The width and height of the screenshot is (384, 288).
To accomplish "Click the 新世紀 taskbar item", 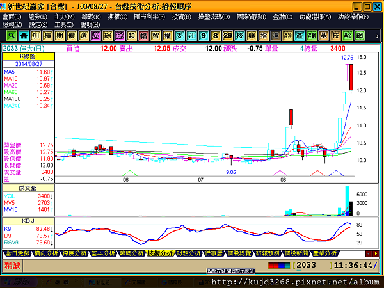I will (x=102, y=283).
